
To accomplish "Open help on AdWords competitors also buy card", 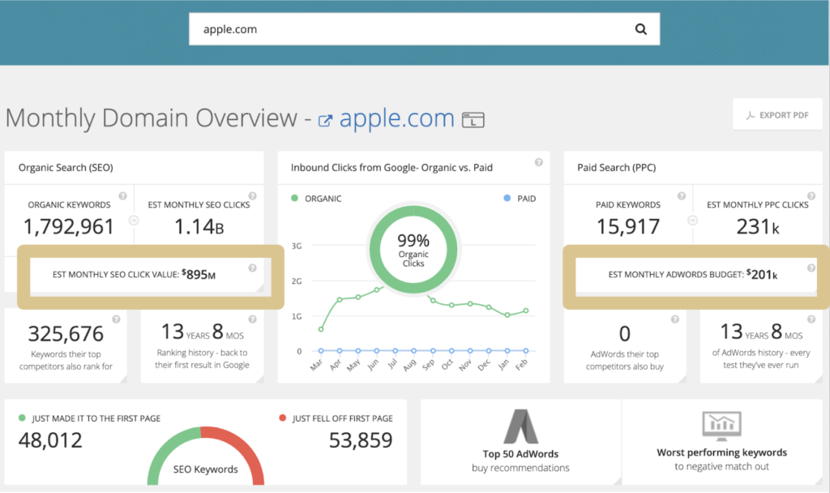I will click(x=675, y=319).
